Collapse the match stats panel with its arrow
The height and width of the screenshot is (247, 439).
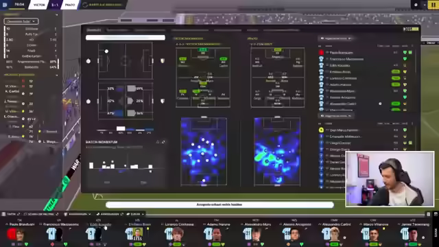tap(56, 14)
